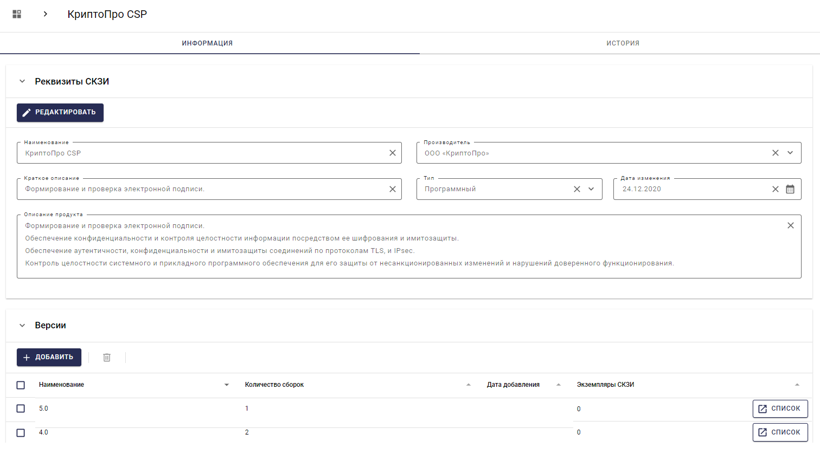Select the Информация tab
This screenshot has width=820, height=454.
[x=207, y=43]
